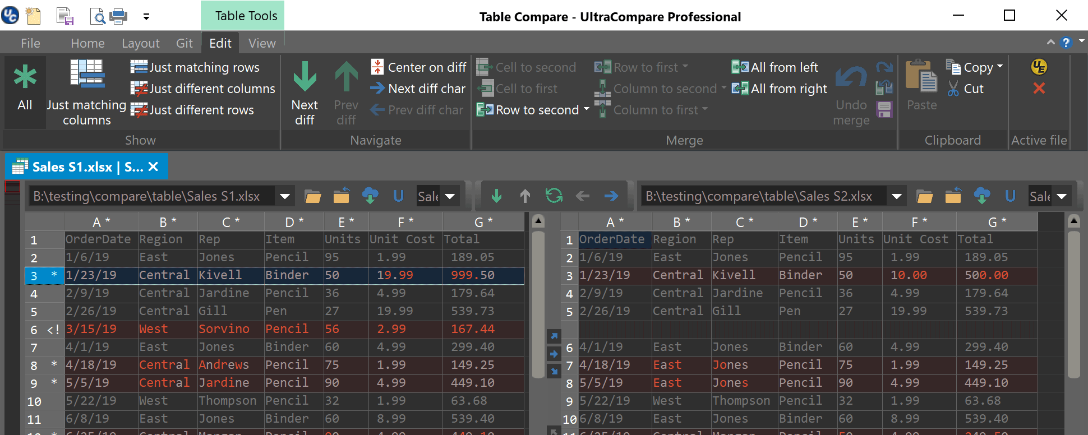
Task: Open the File menu
Action: click(30, 43)
